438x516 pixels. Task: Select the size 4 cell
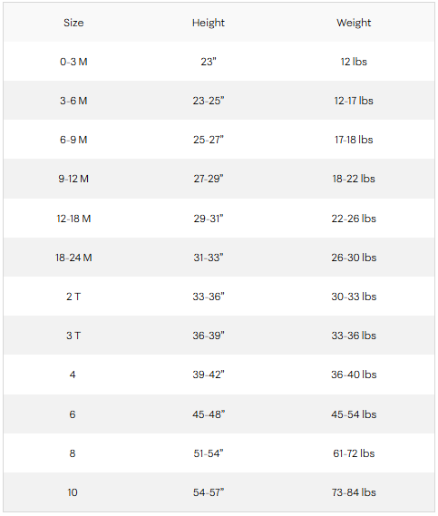pyautogui.click(x=73, y=375)
